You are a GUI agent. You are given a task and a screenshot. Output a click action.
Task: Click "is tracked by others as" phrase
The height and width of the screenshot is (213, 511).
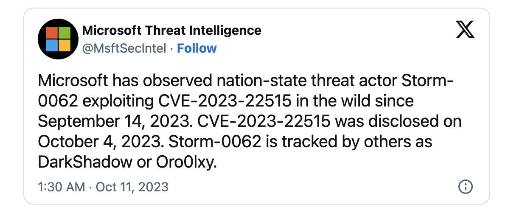(x=347, y=141)
